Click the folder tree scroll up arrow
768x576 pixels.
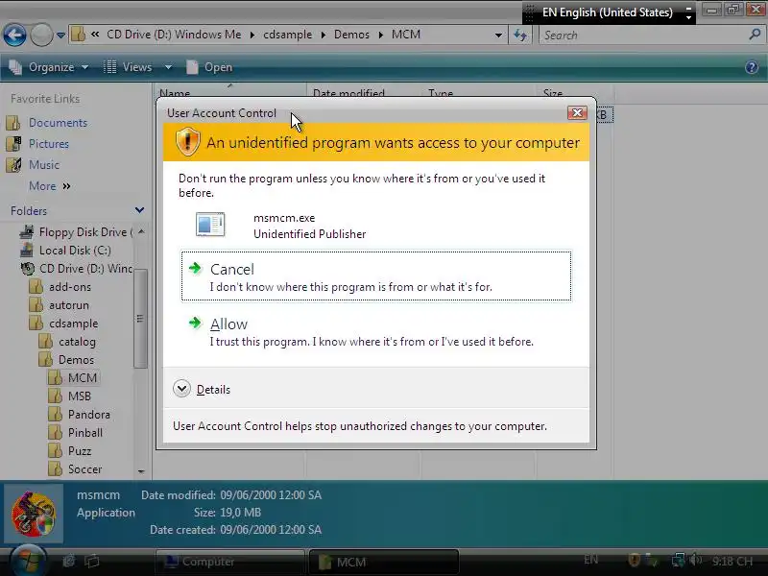[141, 231]
